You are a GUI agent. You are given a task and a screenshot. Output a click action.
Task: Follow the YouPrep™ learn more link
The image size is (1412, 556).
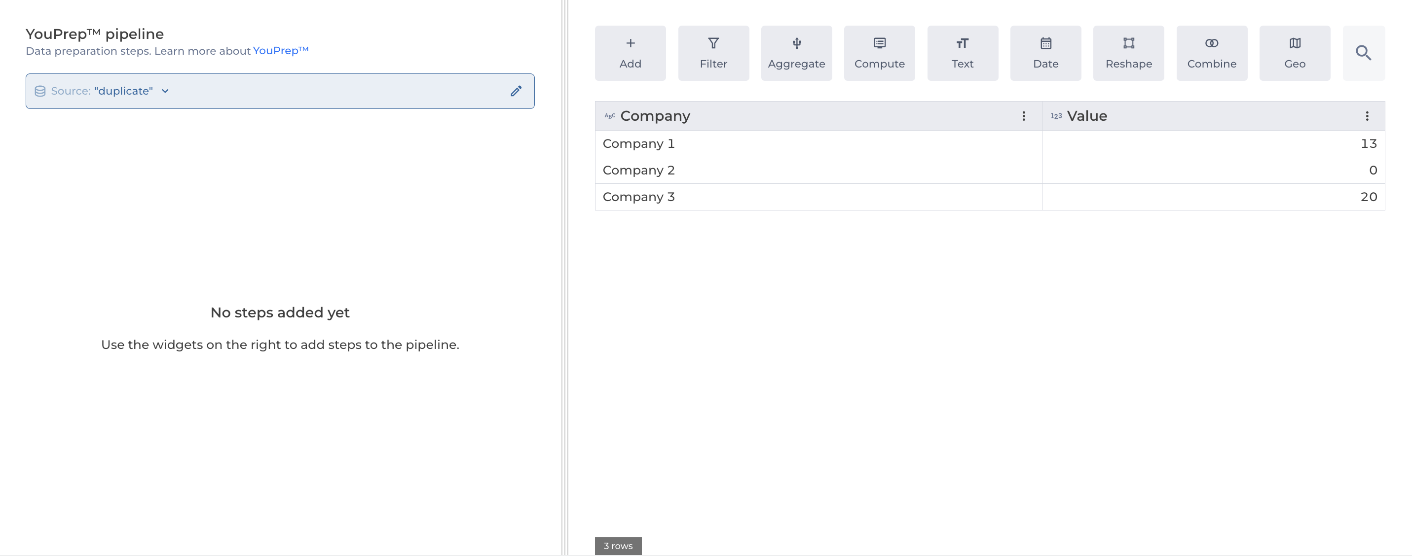tap(280, 50)
